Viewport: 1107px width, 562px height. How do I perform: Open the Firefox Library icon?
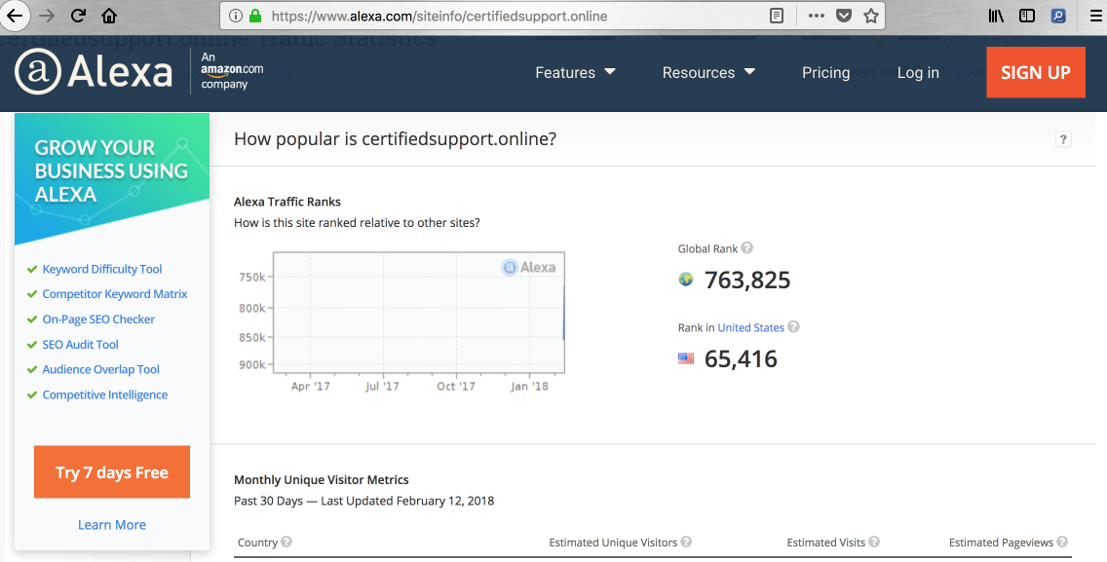[996, 16]
